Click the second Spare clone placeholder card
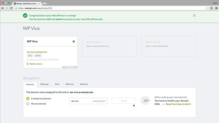 (169, 46)
